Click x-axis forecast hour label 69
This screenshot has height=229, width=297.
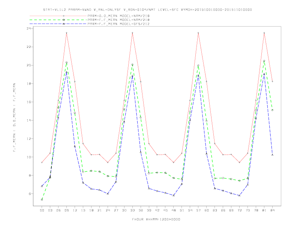click(x=231, y=210)
